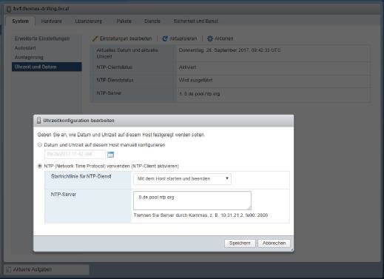384x279 pixels.
Task: Click the Aktualisieren refresh icon
Action: [165, 38]
